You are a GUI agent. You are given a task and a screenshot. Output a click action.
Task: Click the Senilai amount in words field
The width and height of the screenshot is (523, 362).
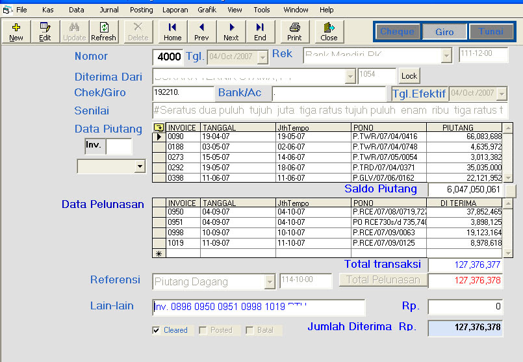[330, 110]
